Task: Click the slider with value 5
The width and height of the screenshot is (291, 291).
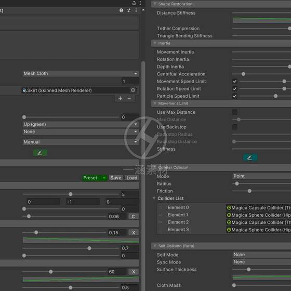Action: (x=71, y=194)
